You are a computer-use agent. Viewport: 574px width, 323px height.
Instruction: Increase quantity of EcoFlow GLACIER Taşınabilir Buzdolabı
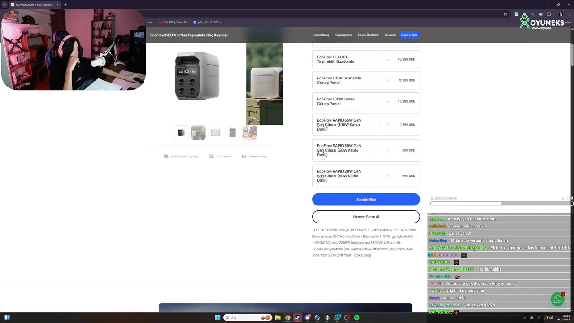point(388,59)
